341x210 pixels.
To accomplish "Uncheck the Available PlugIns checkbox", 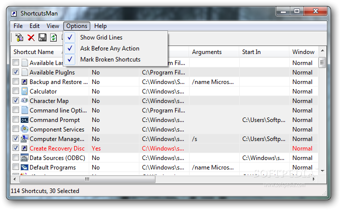I will (16, 72).
